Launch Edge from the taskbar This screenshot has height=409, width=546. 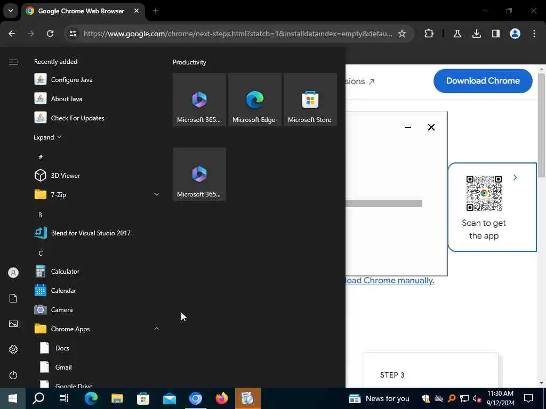click(x=91, y=398)
